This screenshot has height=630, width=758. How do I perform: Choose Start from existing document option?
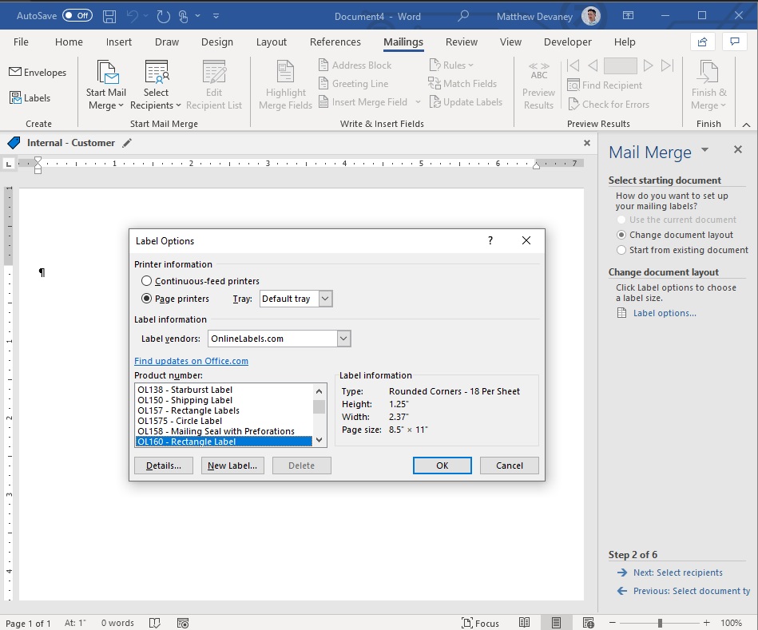pos(621,250)
